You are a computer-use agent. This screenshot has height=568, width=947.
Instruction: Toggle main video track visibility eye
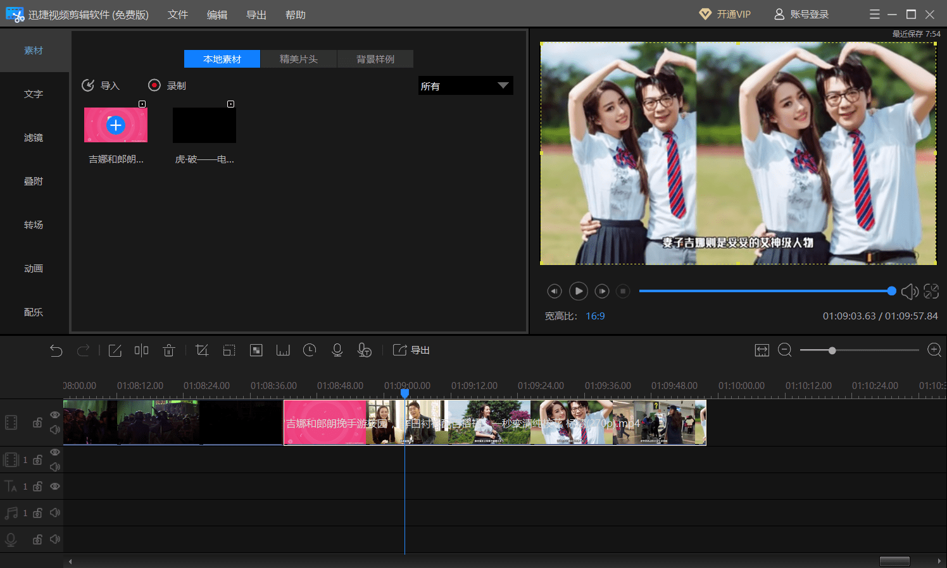pyautogui.click(x=55, y=415)
